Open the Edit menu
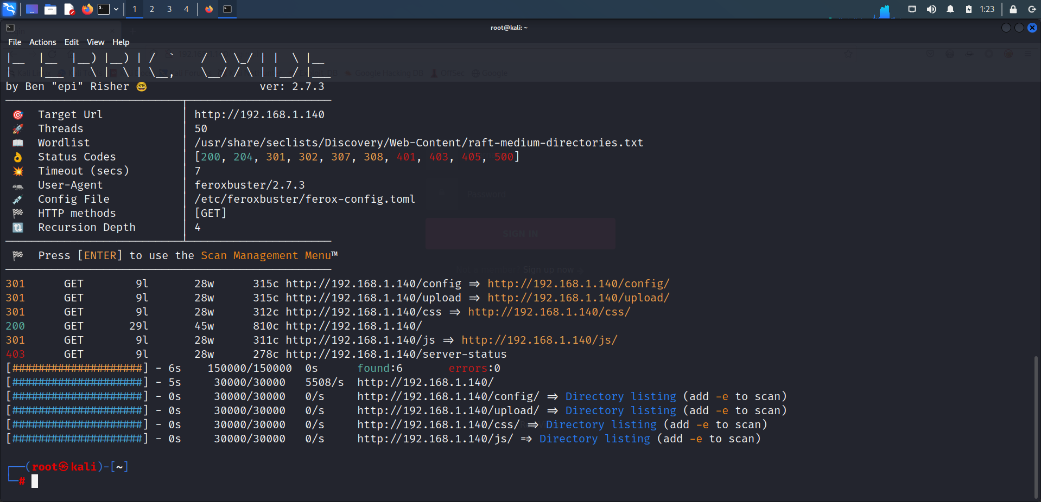The image size is (1041, 502). (x=72, y=42)
